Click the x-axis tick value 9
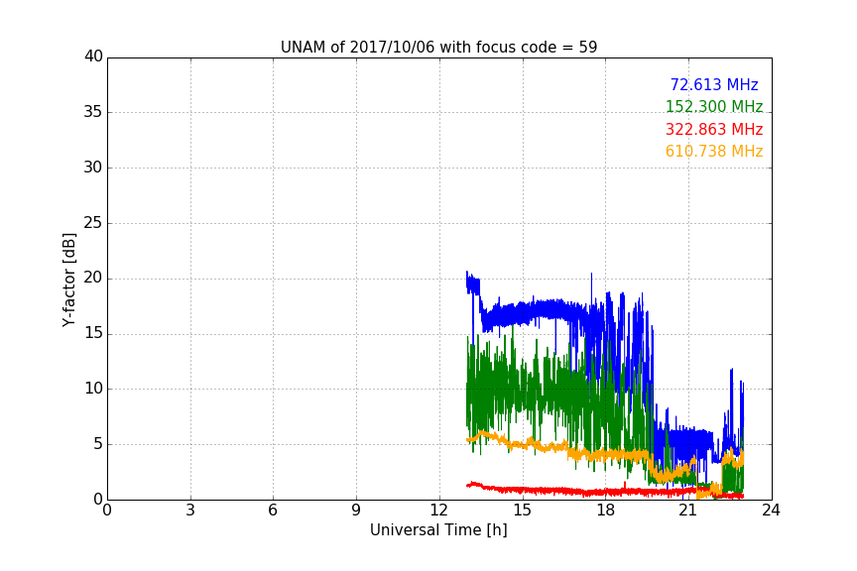 pyautogui.click(x=356, y=511)
